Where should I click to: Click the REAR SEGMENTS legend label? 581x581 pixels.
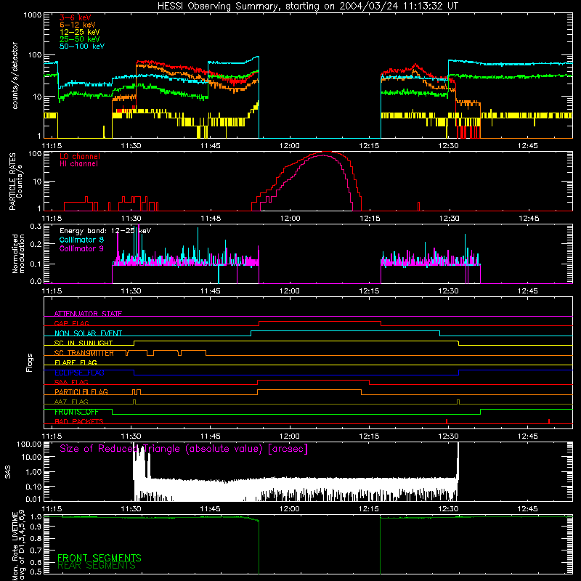coord(97,566)
